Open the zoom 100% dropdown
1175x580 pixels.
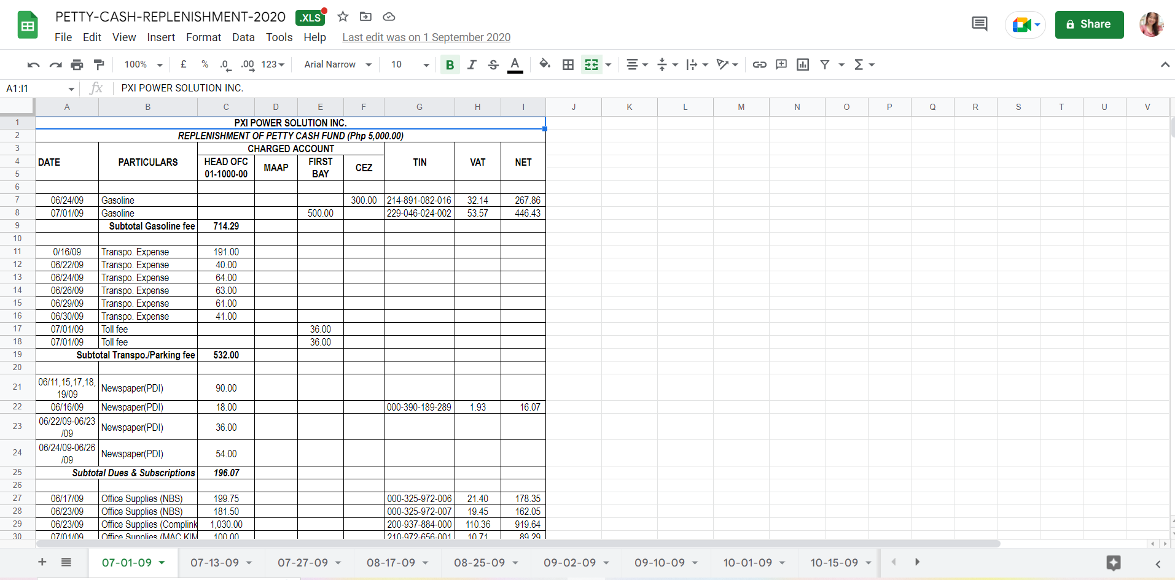[143, 64]
